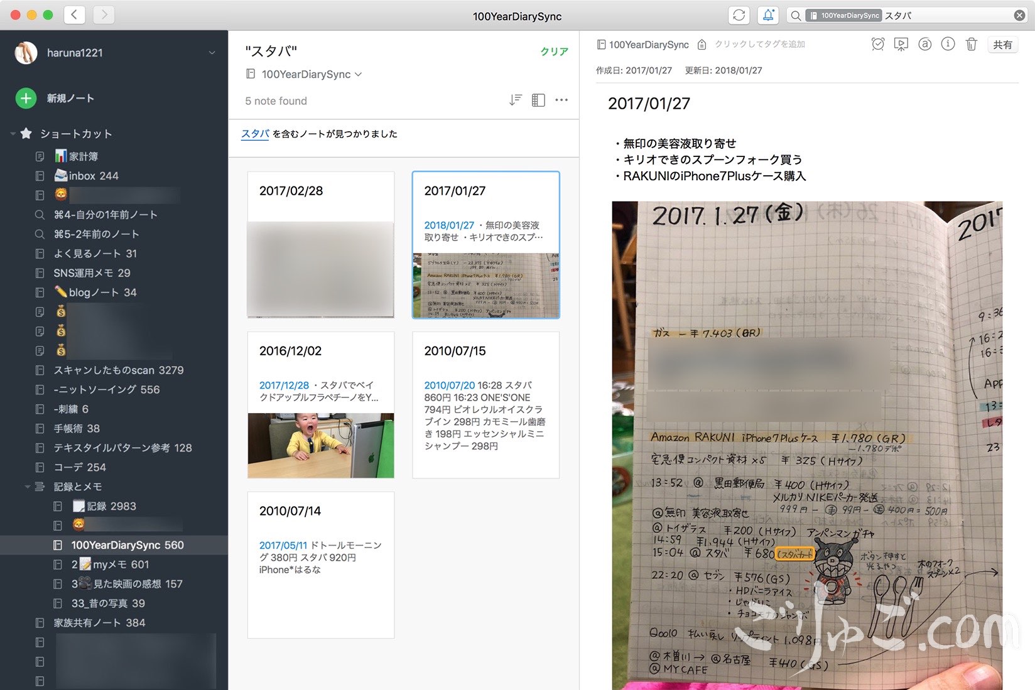Change sort order with the sort icon

coord(515,99)
